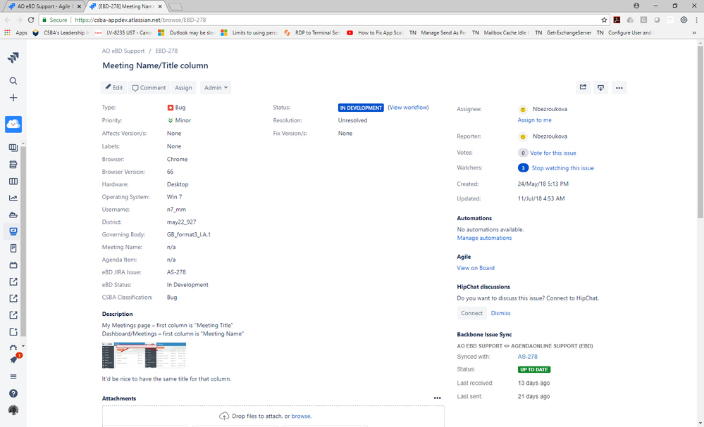
Task: Open the Share issue icon
Action: click(583, 87)
